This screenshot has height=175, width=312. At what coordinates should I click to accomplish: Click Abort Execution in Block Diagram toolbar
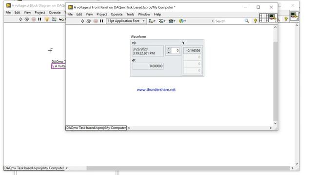tap(34, 19)
